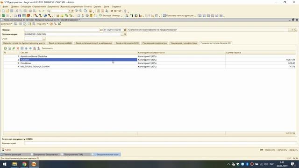Click the ellipsis select button of organization field

coord(122,34)
